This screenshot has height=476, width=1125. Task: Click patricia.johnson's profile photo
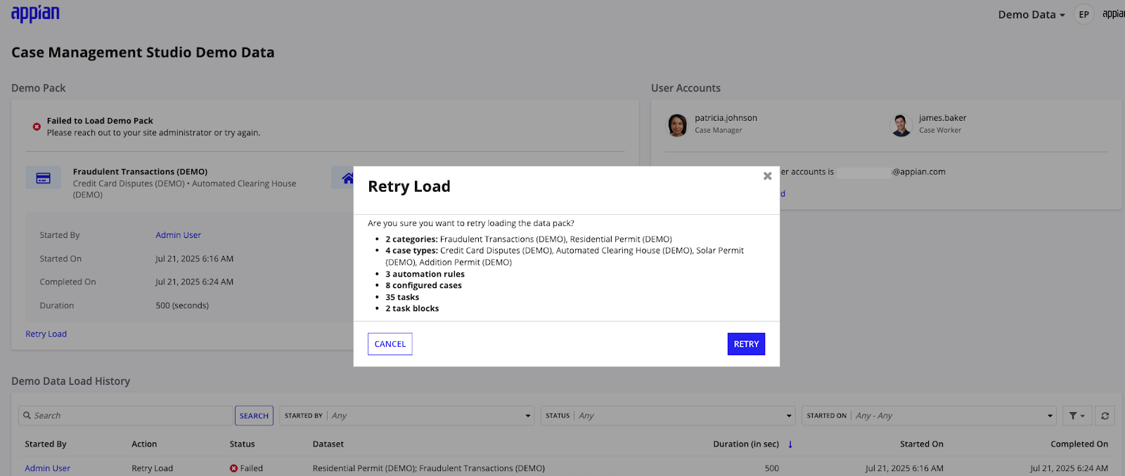[677, 125]
